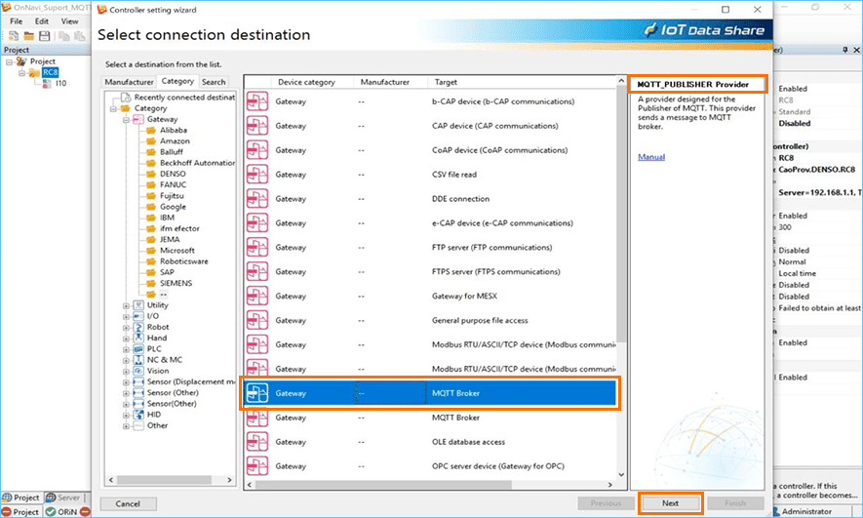Image resolution: width=863 pixels, height=518 pixels.
Task: Click the Manufacturer column header in list
Action: [x=390, y=82]
